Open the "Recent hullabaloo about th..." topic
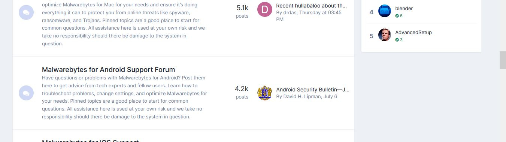The image size is (506, 142). [311, 6]
